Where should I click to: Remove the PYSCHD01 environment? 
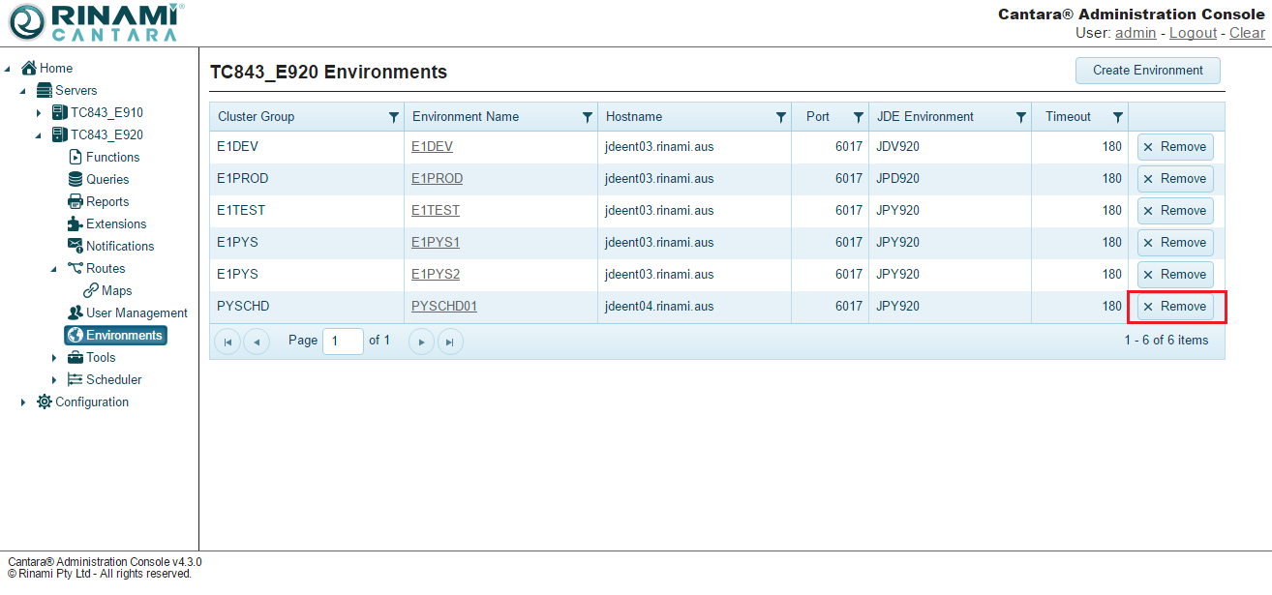pos(1174,307)
